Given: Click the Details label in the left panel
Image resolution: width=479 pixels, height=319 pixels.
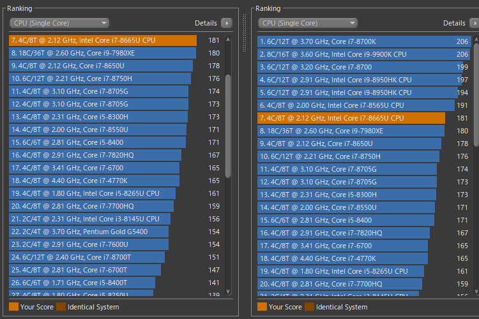Looking at the screenshot, I should [206, 23].
